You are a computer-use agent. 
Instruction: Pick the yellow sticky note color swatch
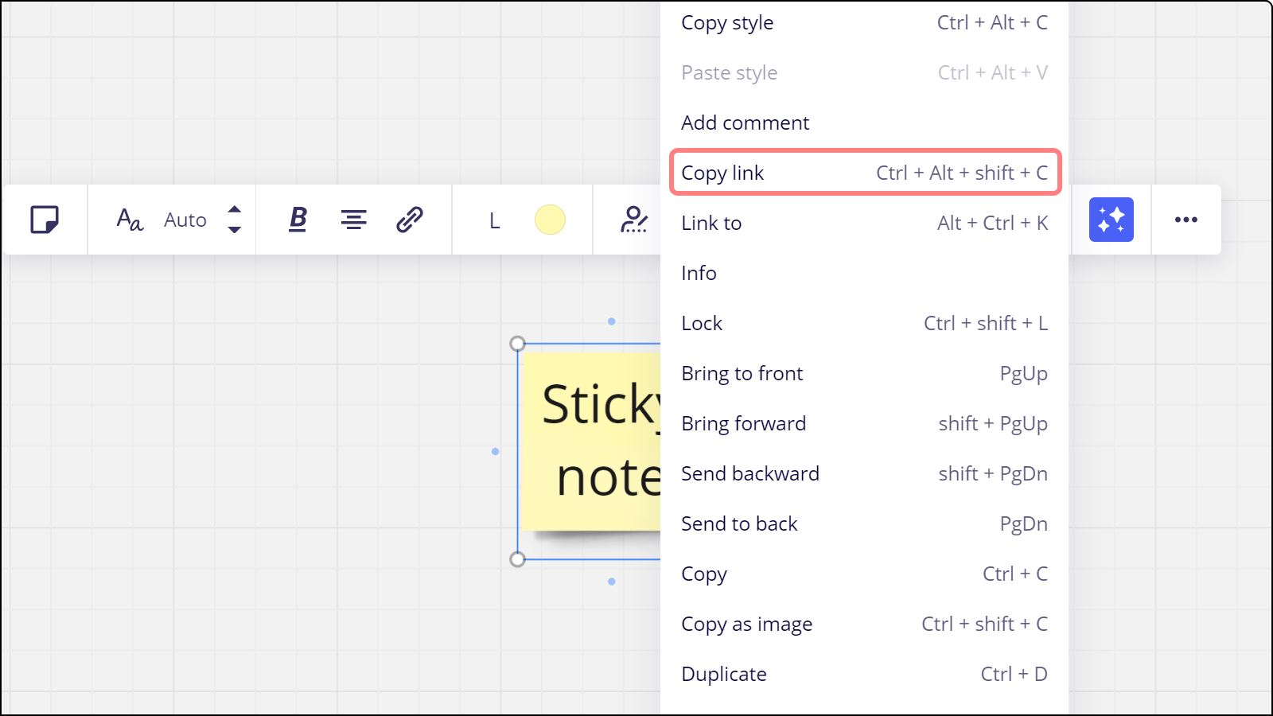pyautogui.click(x=550, y=220)
